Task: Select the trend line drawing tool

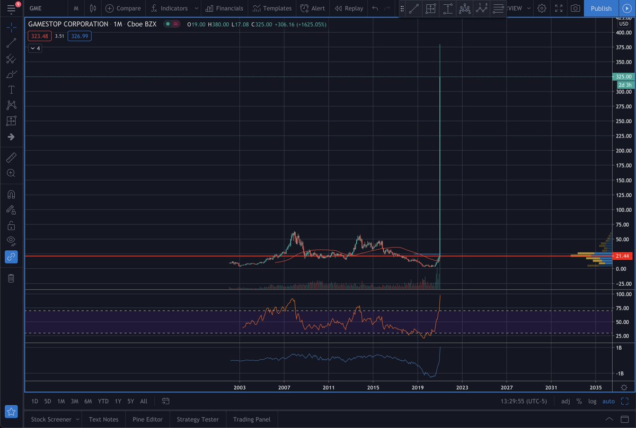Action: click(x=11, y=43)
